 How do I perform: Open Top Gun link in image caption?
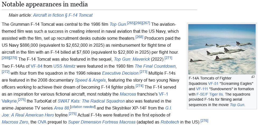[237, 105]
